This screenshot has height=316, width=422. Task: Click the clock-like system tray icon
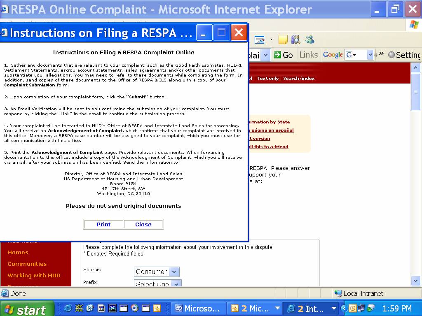[352, 308]
